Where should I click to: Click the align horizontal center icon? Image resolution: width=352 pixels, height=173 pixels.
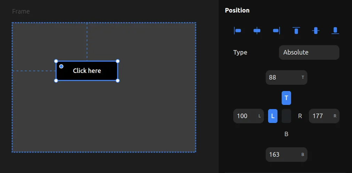(257, 31)
